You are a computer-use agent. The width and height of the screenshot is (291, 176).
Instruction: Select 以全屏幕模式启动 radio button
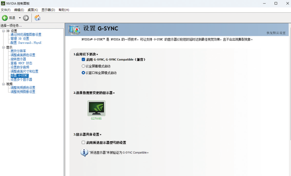pyautogui.click(x=83, y=66)
